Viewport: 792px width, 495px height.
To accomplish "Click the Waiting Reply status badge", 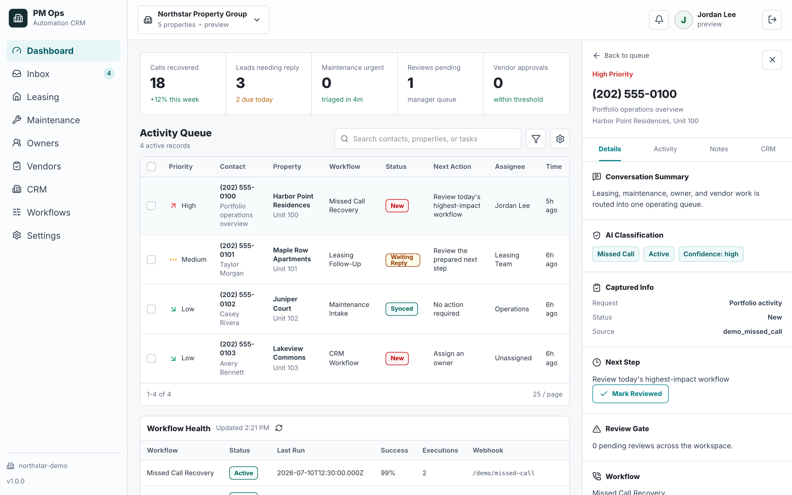I will pos(403,260).
